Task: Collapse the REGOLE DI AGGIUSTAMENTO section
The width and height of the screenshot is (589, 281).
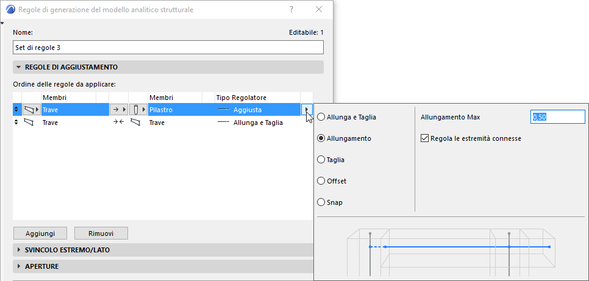Action: [168, 67]
